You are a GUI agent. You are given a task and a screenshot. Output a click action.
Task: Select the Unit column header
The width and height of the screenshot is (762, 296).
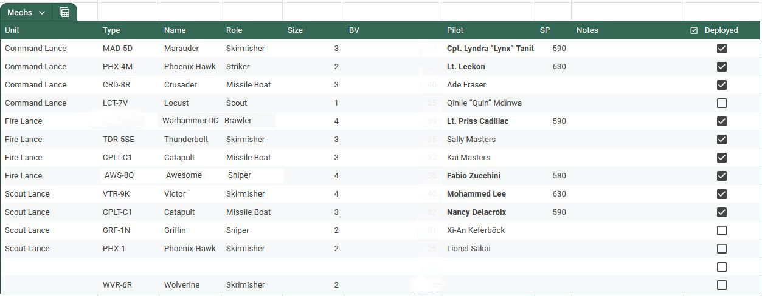12,30
